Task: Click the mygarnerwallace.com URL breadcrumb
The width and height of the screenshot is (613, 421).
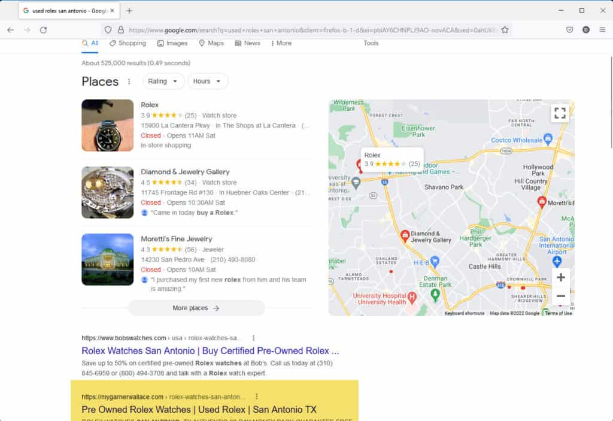Action: click(x=163, y=396)
